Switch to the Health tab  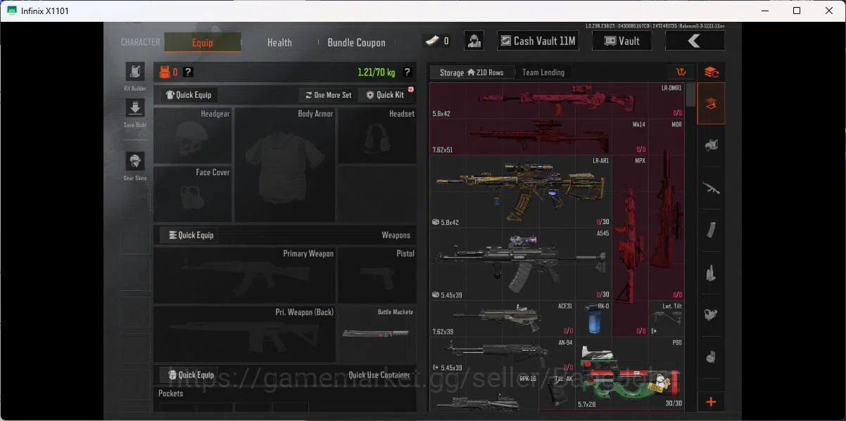tap(279, 42)
